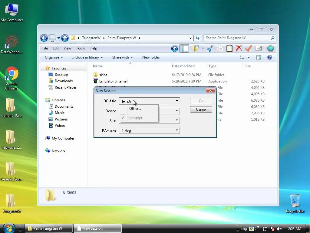
Task: Click the Search Palm Tungsten W field
Action: (x=240, y=38)
